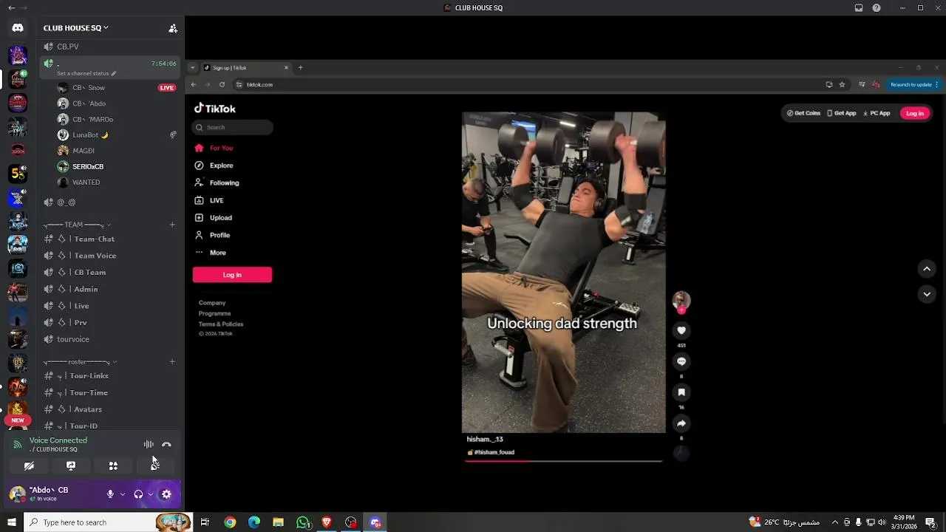Join the Live voice channel

(110, 306)
